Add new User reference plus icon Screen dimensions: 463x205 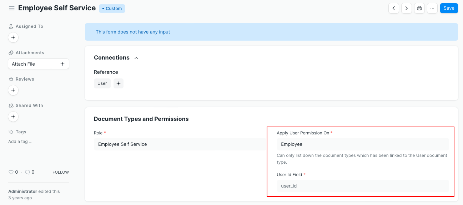[119, 83]
